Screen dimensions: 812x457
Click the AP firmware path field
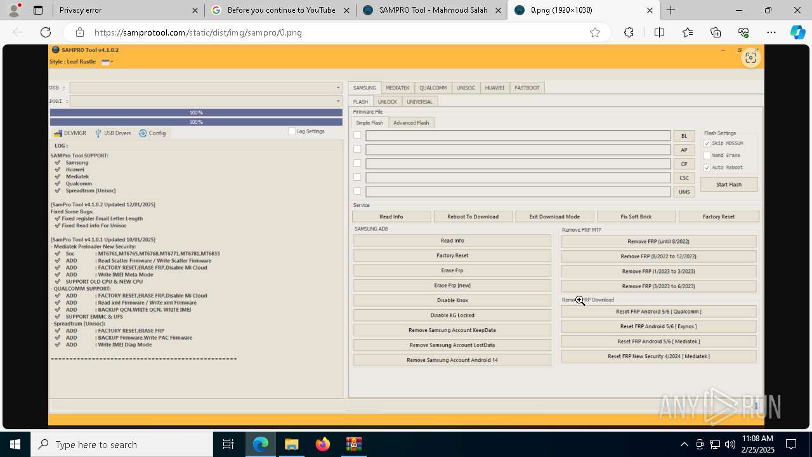click(x=518, y=150)
